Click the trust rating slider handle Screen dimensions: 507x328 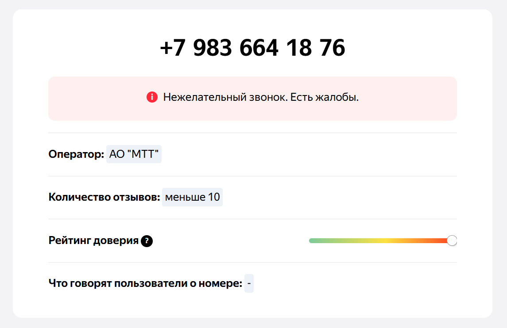coord(452,240)
